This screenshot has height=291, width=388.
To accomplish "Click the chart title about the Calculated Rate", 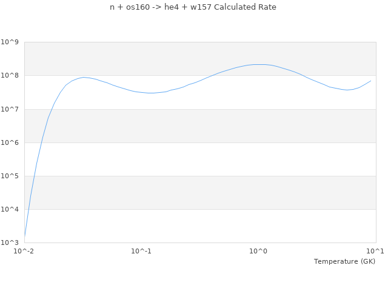I will [x=193, y=7].
